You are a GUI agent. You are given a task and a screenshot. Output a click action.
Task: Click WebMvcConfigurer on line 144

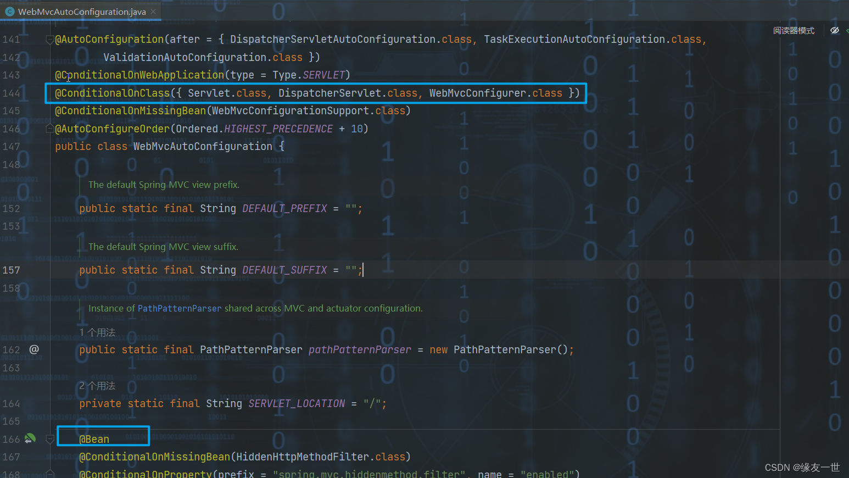point(478,93)
